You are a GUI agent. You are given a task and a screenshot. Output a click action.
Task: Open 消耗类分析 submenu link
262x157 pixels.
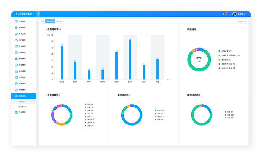23,107
